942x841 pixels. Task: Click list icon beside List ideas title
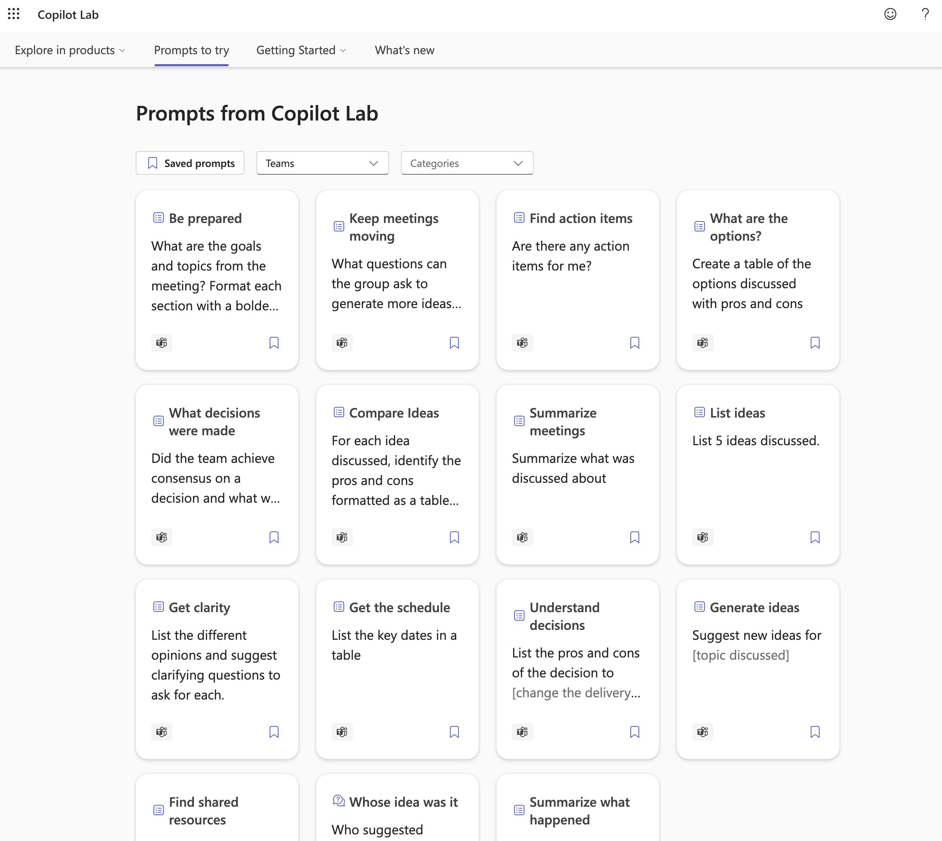(699, 412)
